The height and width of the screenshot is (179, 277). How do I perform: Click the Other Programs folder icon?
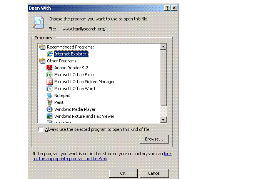(x=42, y=61)
